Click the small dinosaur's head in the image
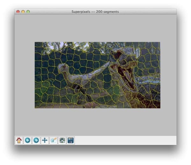Viewport: 191px width, 165px height. point(63,67)
